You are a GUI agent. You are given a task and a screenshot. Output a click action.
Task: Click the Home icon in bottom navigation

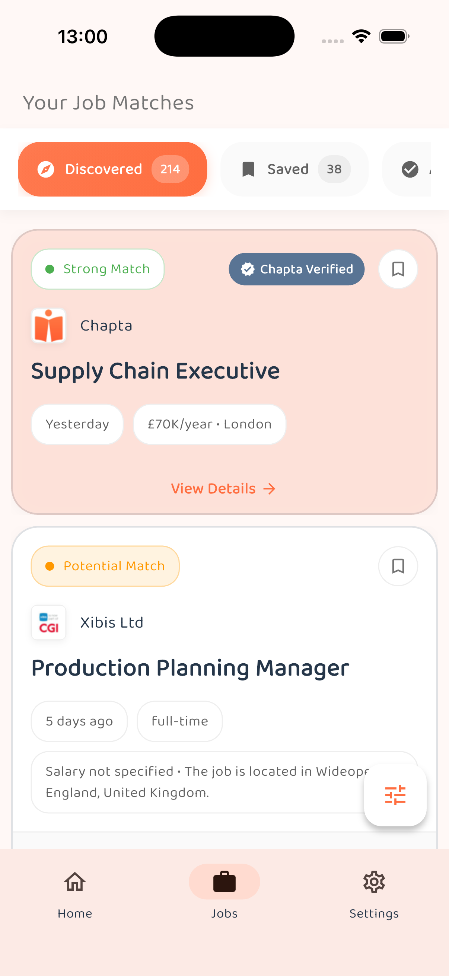click(x=74, y=881)
